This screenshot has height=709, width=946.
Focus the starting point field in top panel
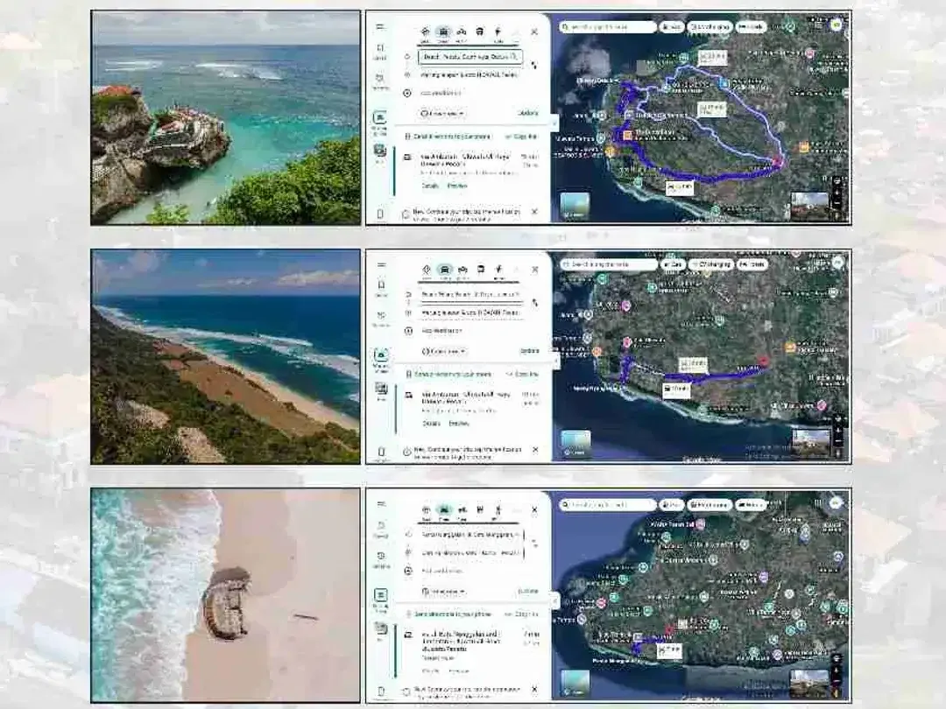click(470, 57)
